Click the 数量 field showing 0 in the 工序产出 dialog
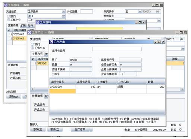The width and height of the screenshot is (191, 139). pos(81,64)
